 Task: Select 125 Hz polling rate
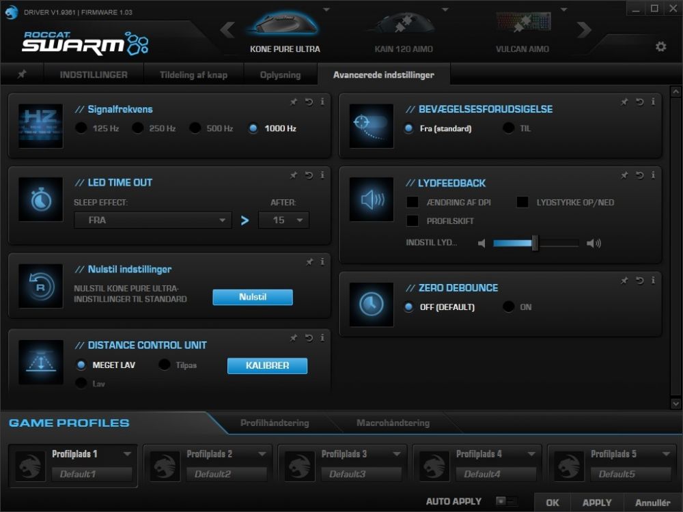pos(81,128)
